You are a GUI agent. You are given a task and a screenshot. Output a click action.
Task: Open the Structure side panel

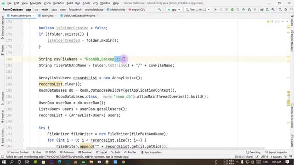pyautogui.click(x=2, y=98)
